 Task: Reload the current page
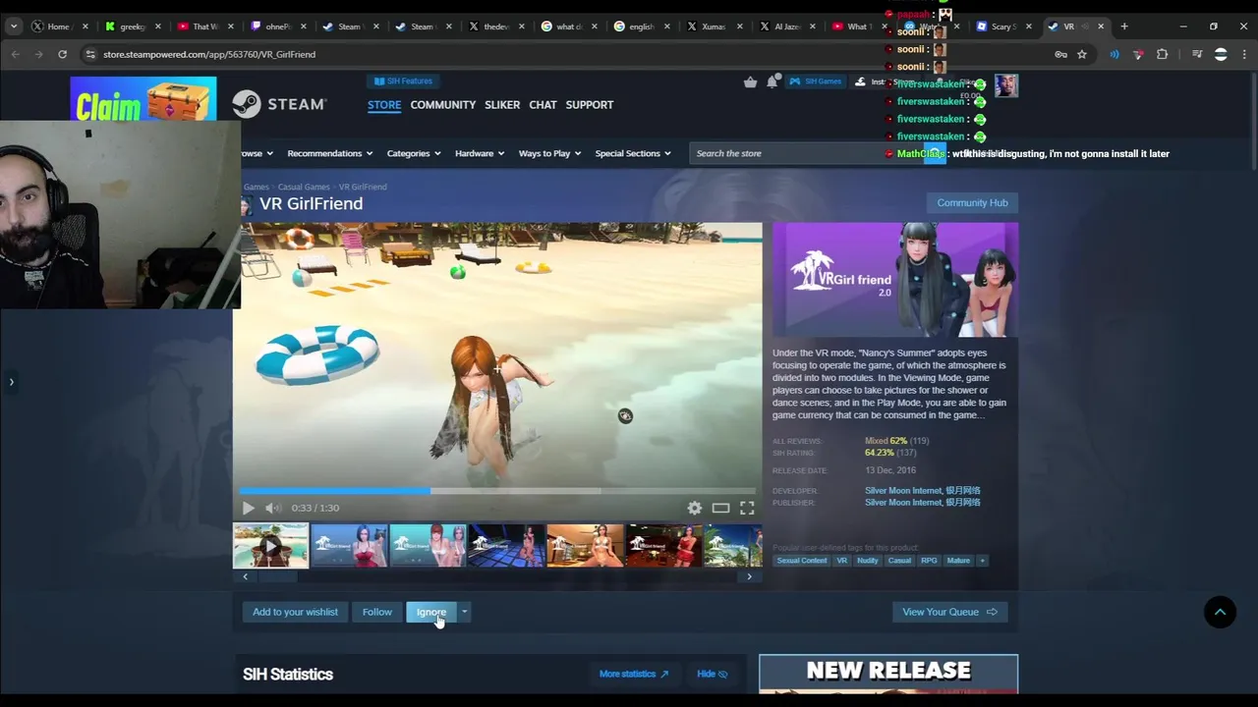pos(62,54)
